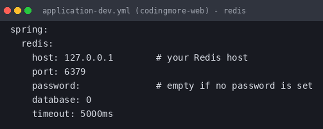
Task: Click the database value 0
Action: point(89,100)
